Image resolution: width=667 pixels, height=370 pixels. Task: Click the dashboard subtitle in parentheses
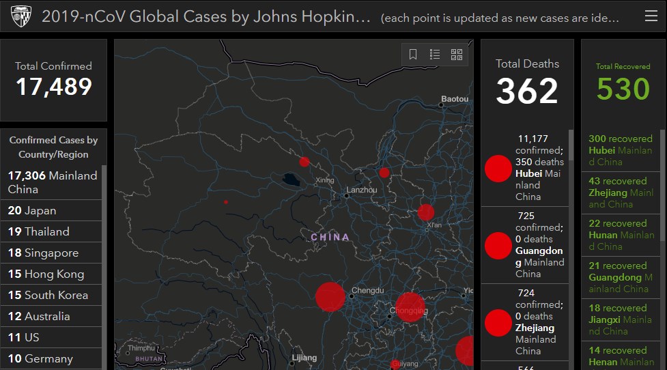click(500, 18)
